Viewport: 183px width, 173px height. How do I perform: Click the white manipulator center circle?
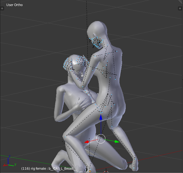coord(101,139)
